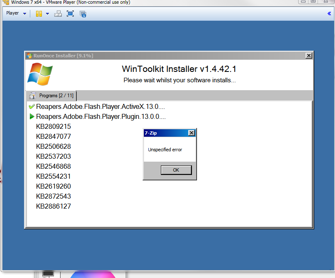This screenshot has height=278, width=335.
Task: Click the VMware Player title bar icon
Action: coord(6,2)
